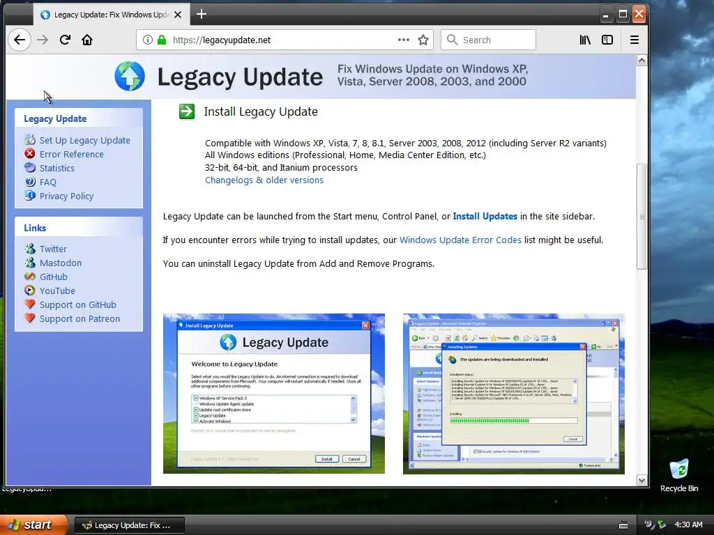Click the vertical scrollbar thumb

(x=641, y=217)
